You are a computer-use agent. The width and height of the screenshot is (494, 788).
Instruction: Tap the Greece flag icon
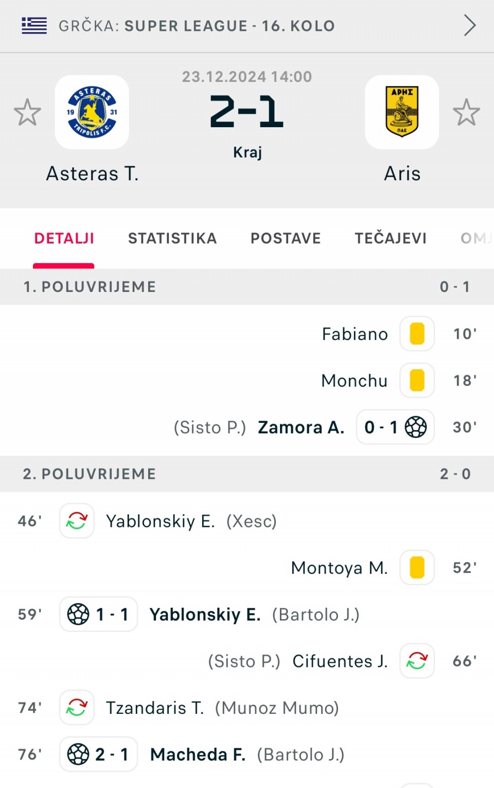(34, 25)
